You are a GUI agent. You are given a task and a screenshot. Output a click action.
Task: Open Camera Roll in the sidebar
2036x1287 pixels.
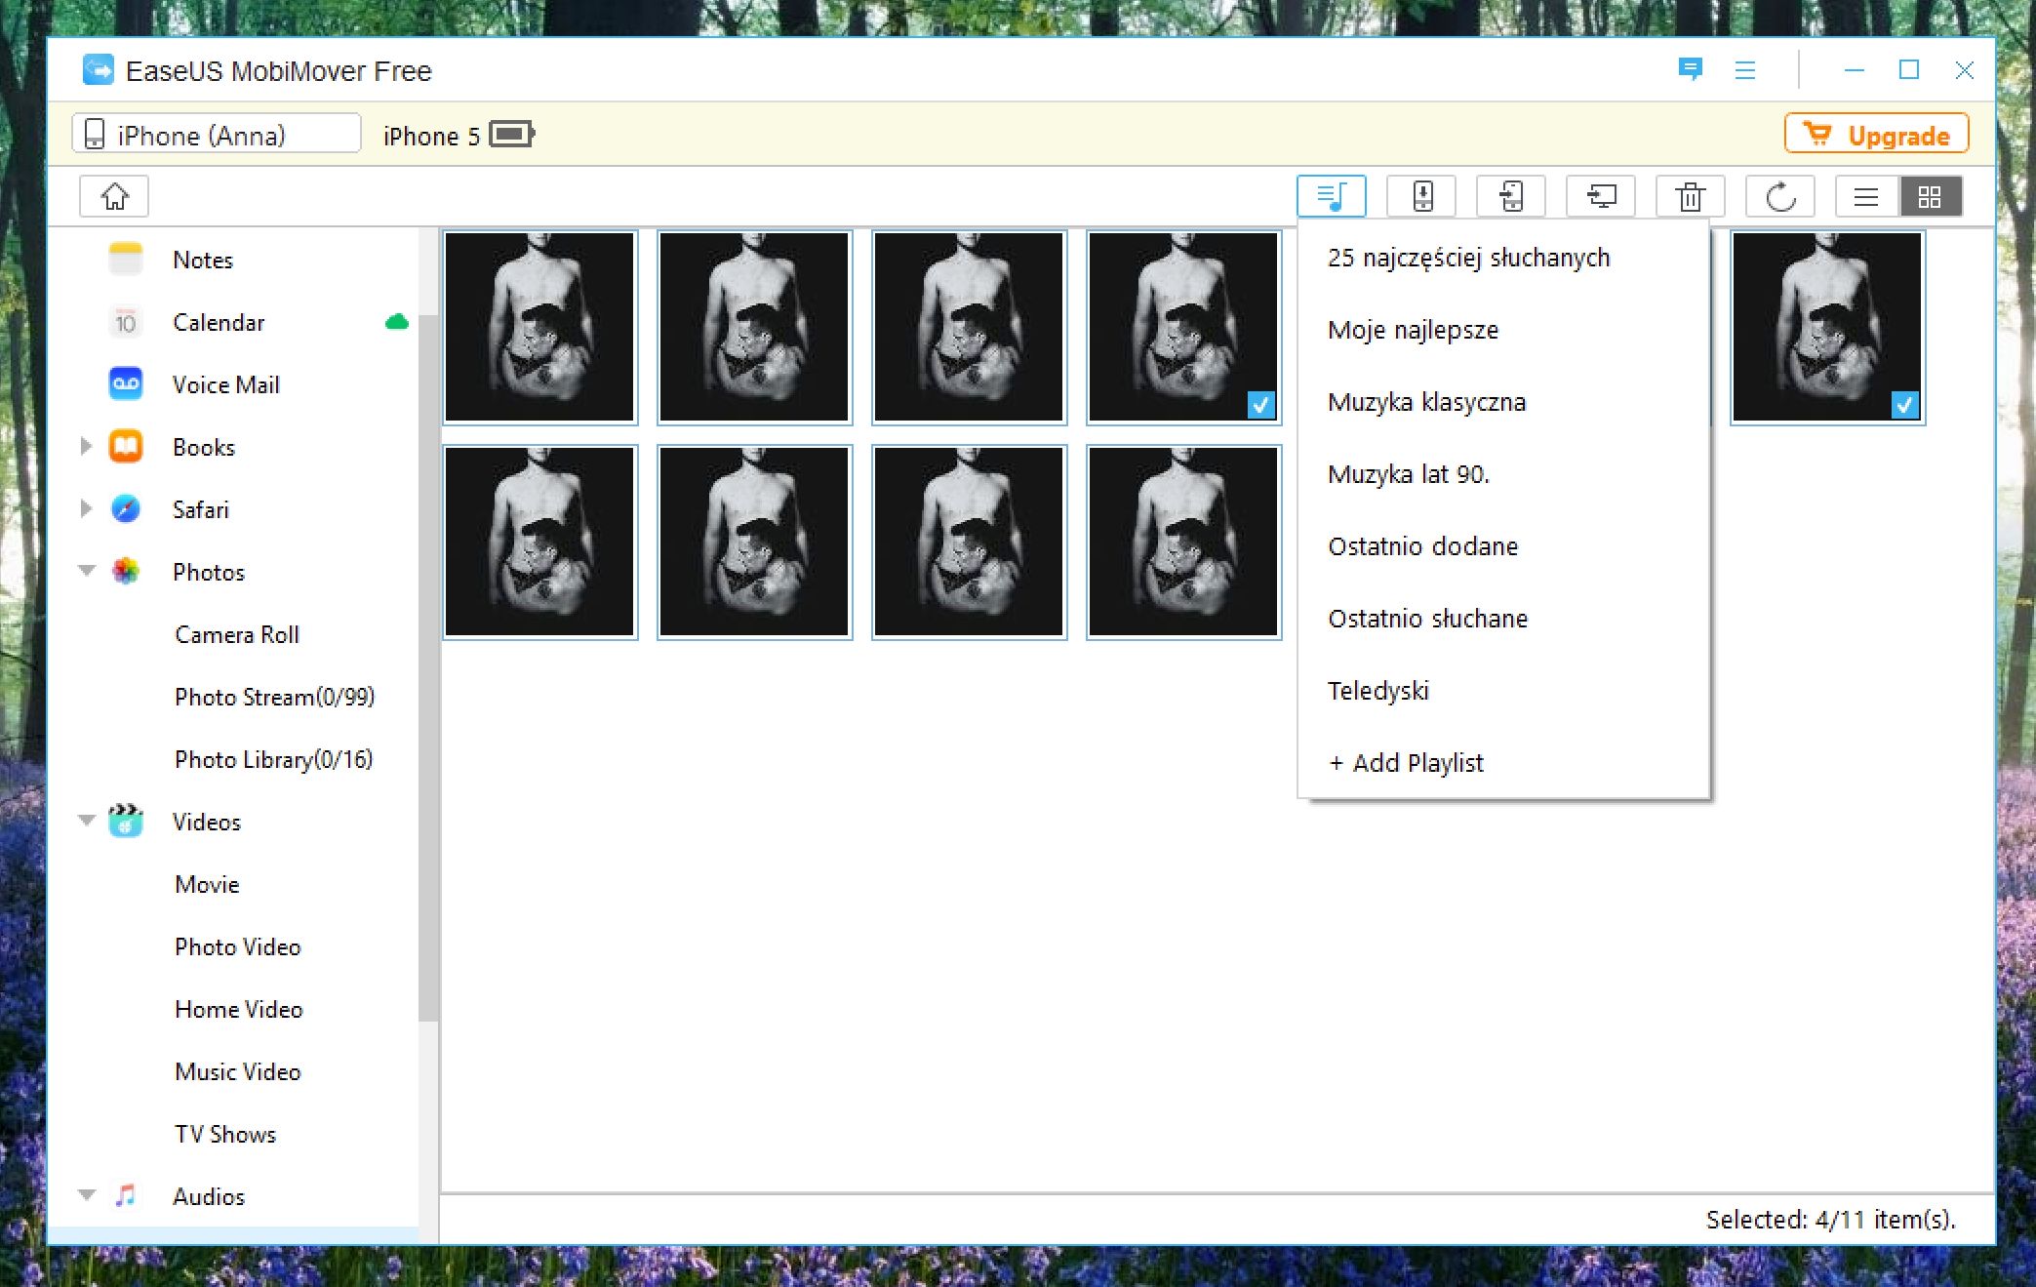coord(237,634)
